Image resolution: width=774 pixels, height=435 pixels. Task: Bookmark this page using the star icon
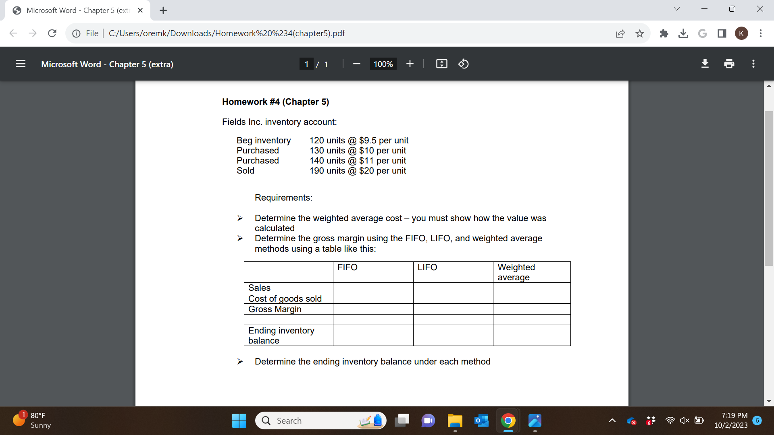[640, 33]
